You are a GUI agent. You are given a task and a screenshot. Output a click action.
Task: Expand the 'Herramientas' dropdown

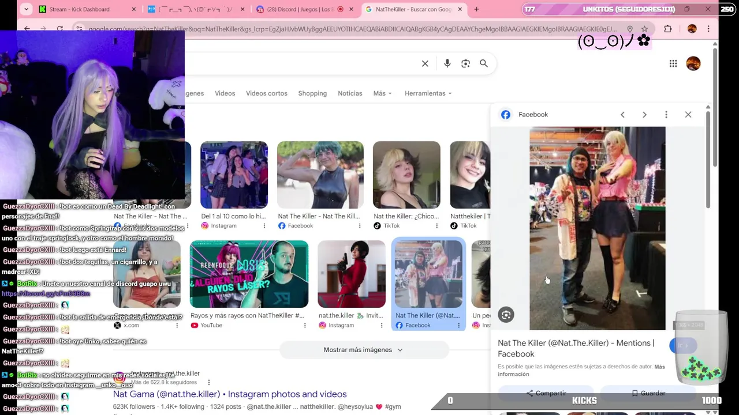[x=428, y=93]
